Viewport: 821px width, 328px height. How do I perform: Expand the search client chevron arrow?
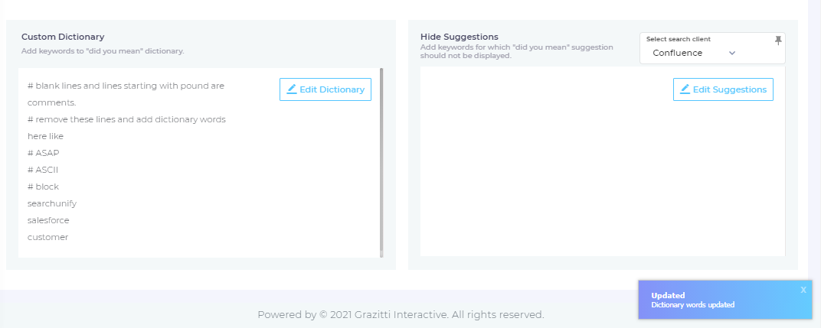point(732,53)
